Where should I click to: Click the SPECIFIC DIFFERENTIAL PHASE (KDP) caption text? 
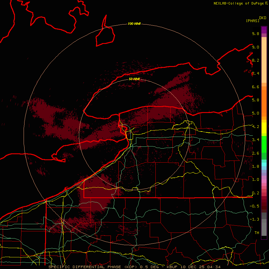pyautogui.click(x=93, y=267)
